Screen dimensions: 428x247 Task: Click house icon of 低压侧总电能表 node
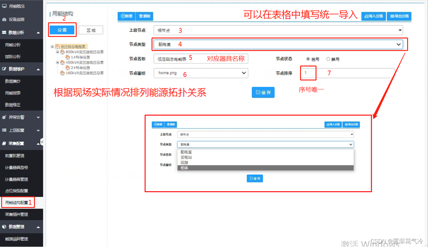[x=57, y=47]
